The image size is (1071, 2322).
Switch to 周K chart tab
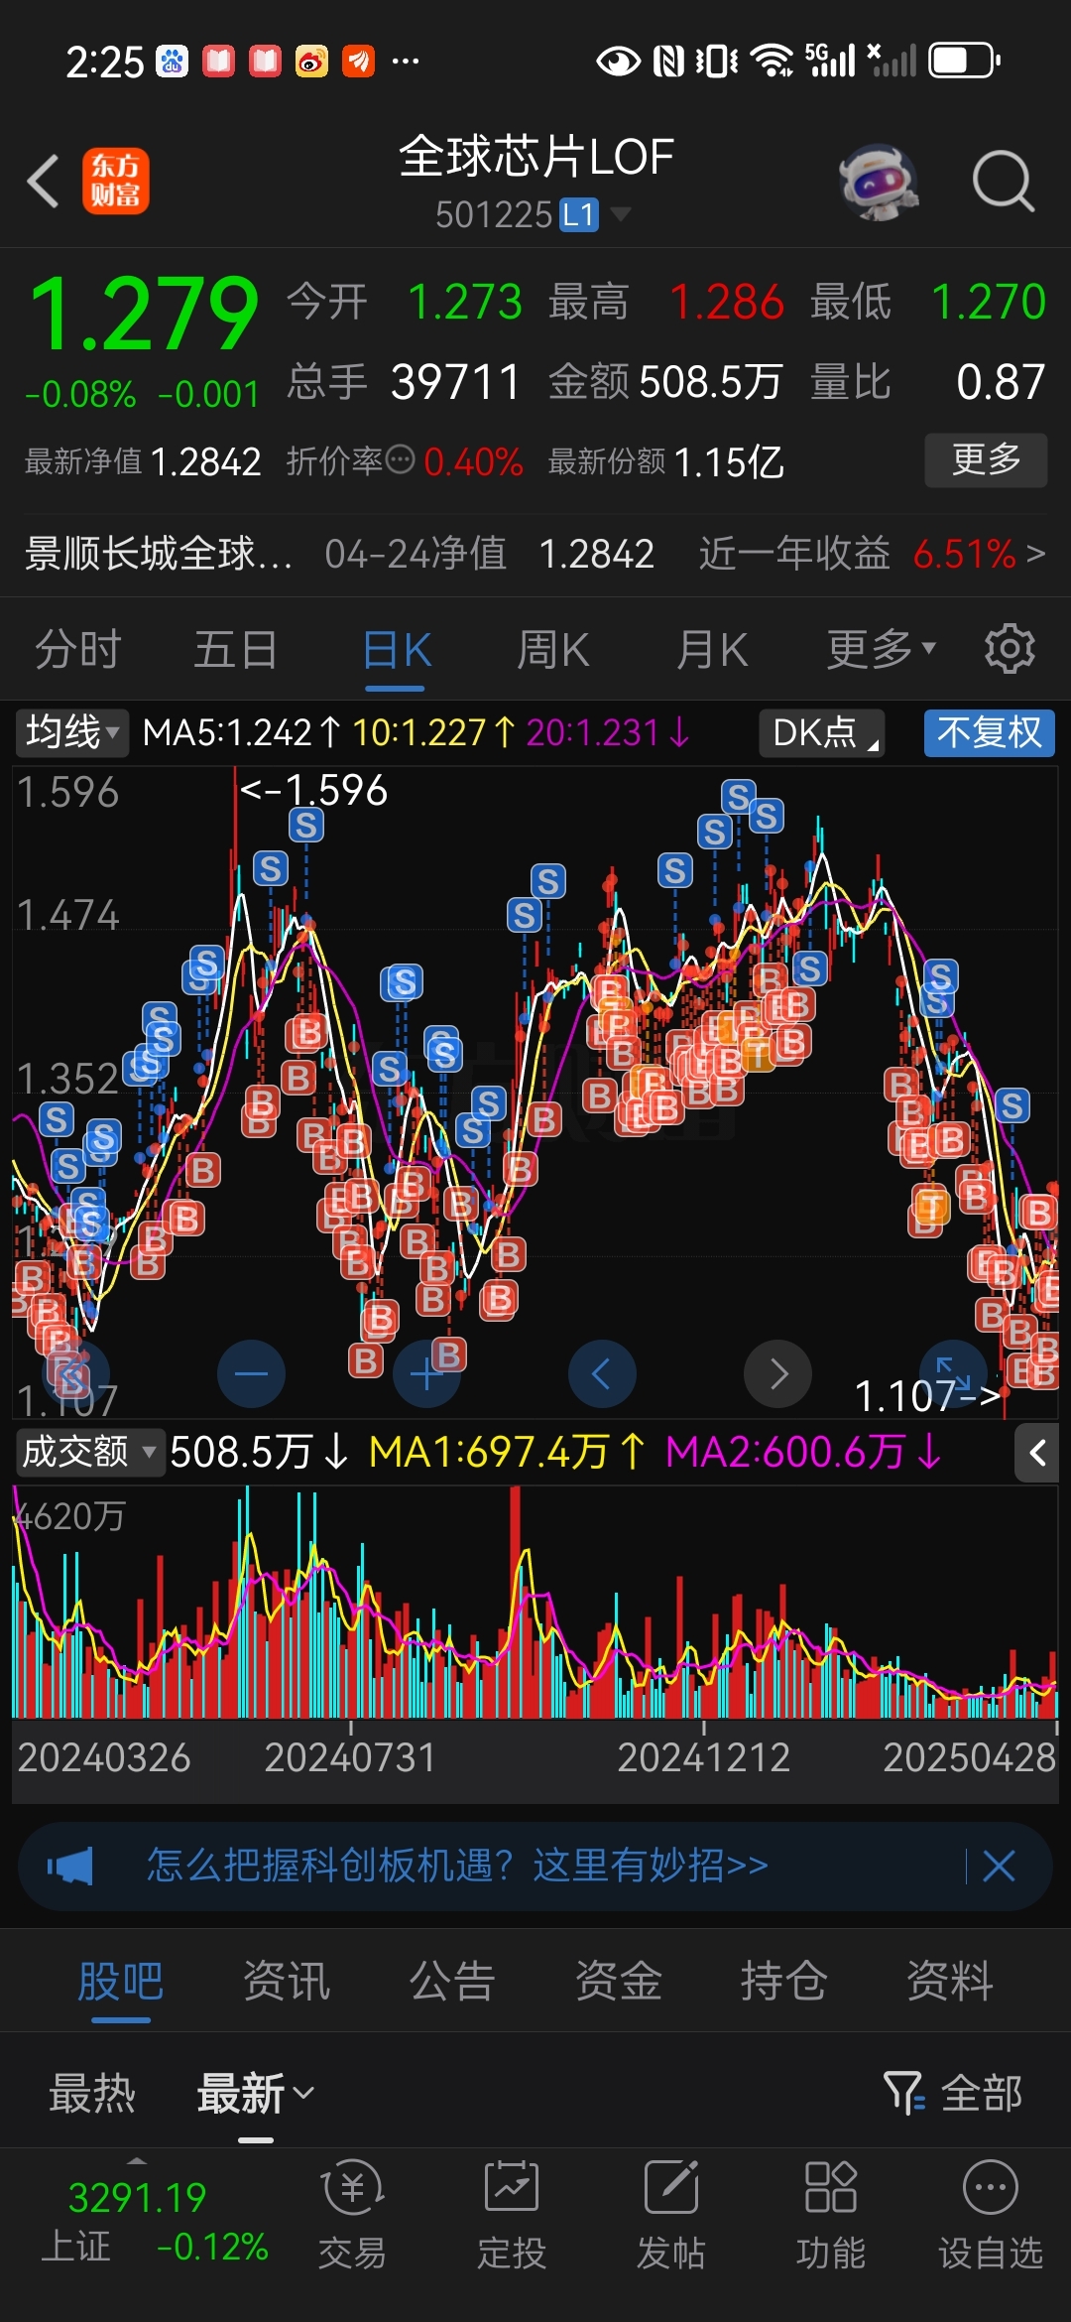point(553,650)
